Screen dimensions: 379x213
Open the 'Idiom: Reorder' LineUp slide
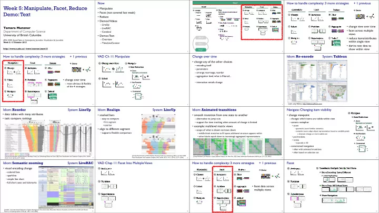pyautogui.click(x=47, y=133)
